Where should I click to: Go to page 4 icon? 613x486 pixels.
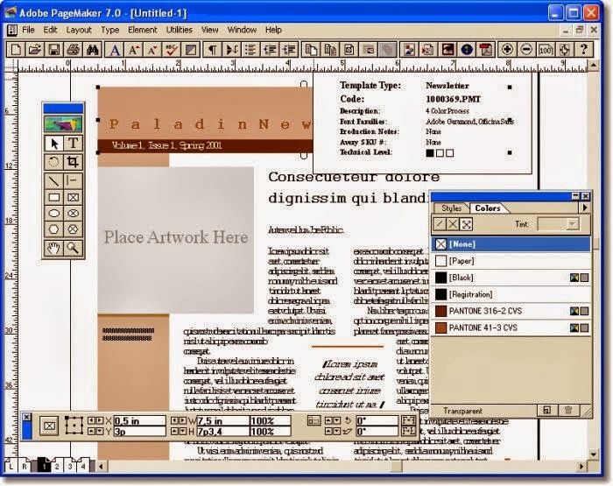tap(82, 466)
